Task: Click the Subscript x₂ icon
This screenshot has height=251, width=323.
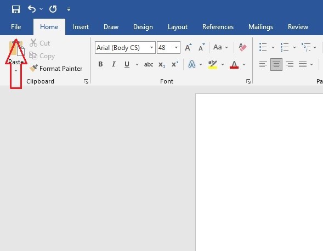Action: [162, 65]
